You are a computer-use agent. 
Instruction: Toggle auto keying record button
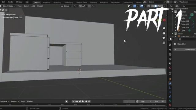click(x=66, y=101)
